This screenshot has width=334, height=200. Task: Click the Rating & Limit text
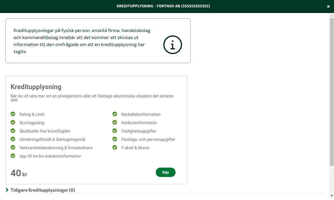32,115
